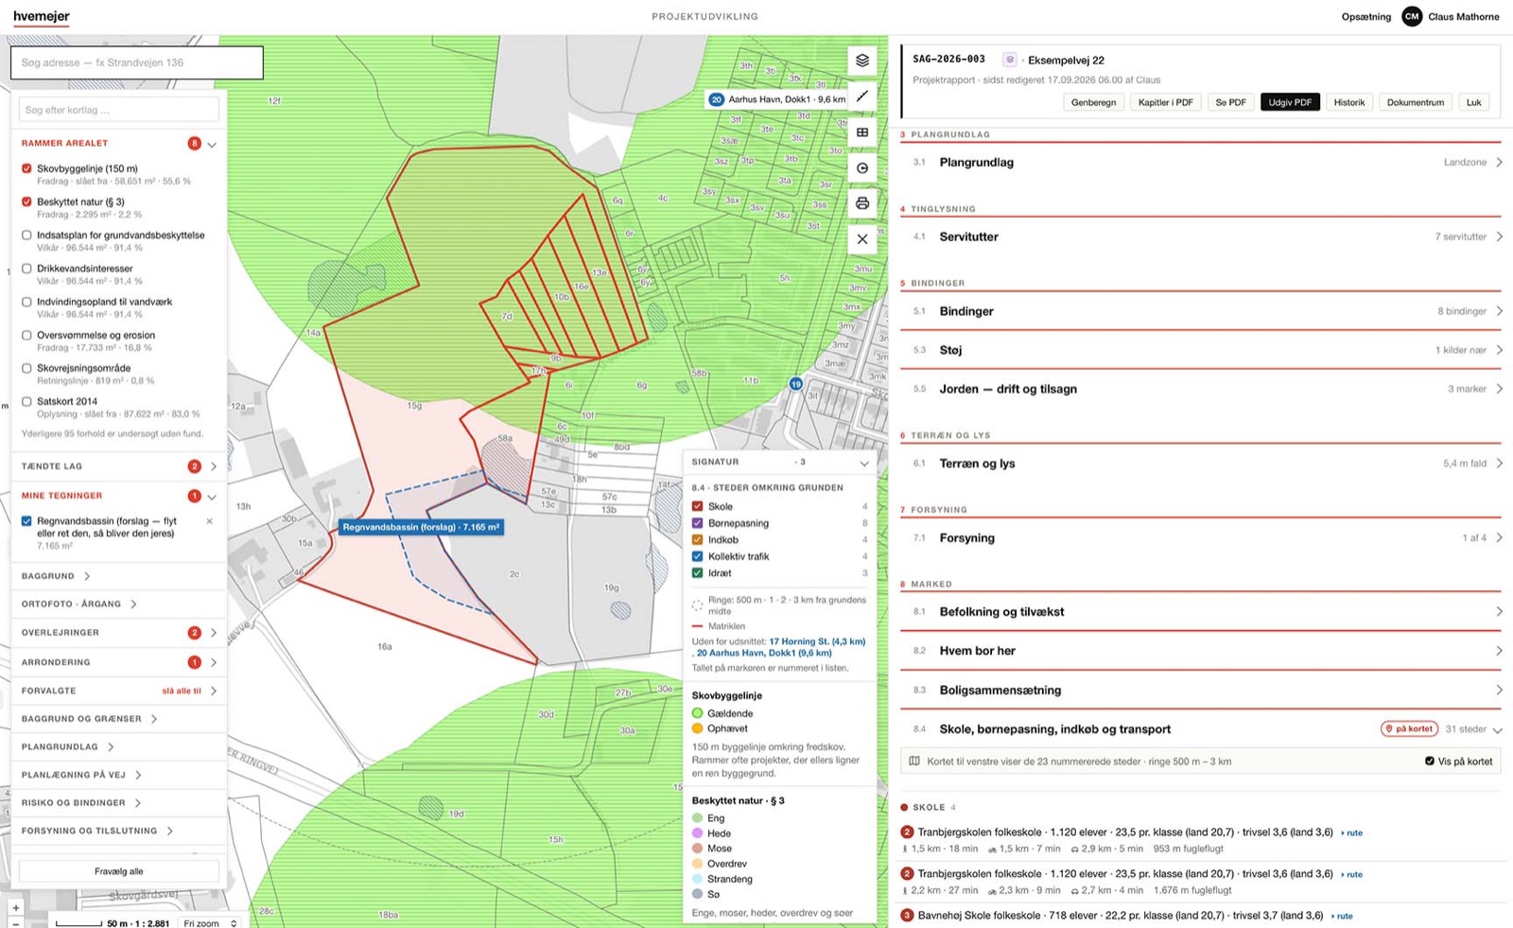1513x928 pixels.
Task: Print the map with printer icon
Action: tap(861, 203)
